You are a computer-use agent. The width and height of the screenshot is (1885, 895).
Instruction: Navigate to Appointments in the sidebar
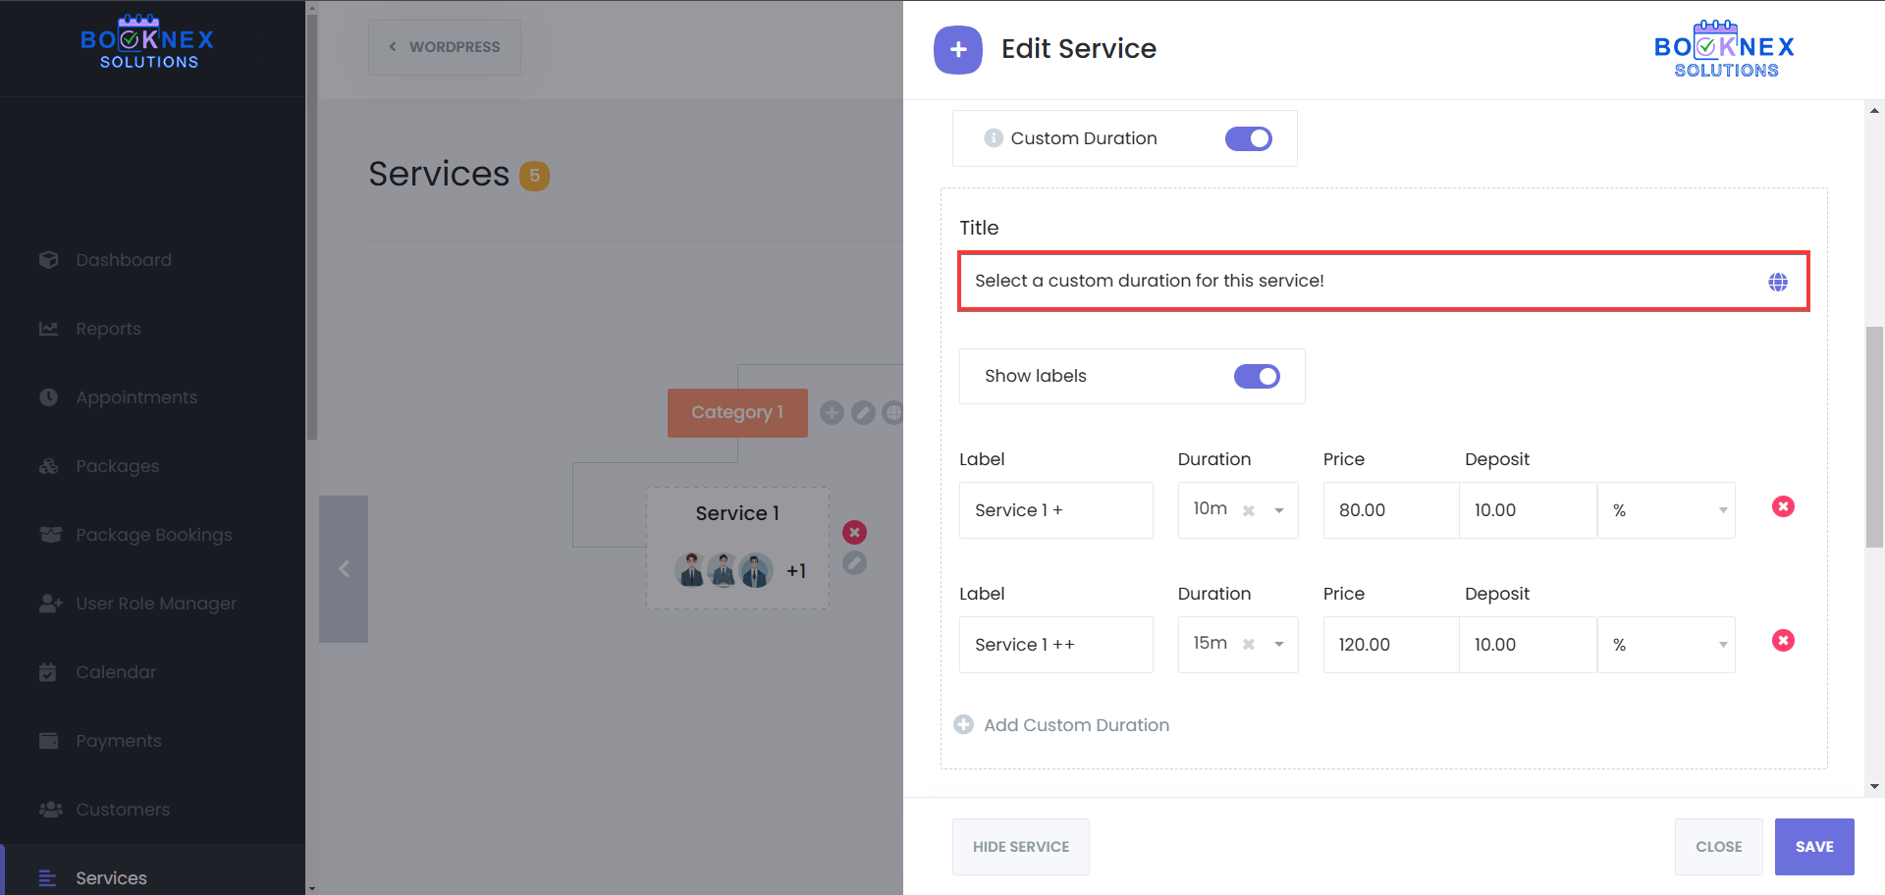click(135, 396)
